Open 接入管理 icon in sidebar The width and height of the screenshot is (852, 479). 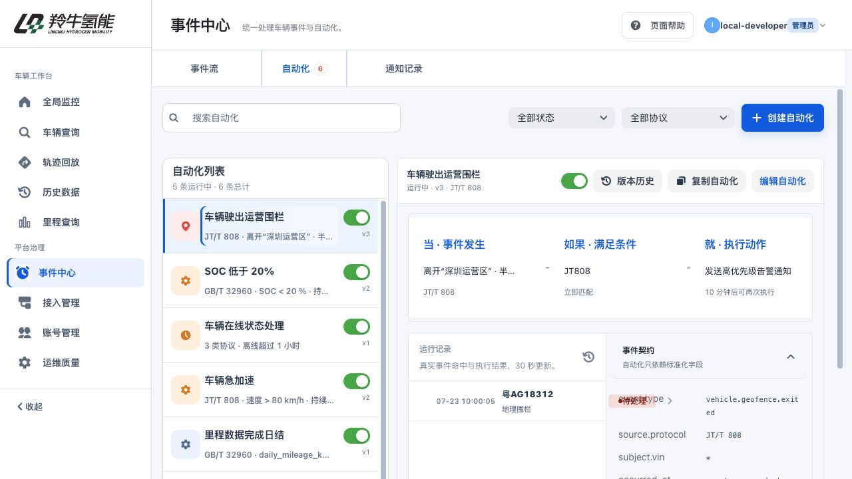(x=25, y=303)
